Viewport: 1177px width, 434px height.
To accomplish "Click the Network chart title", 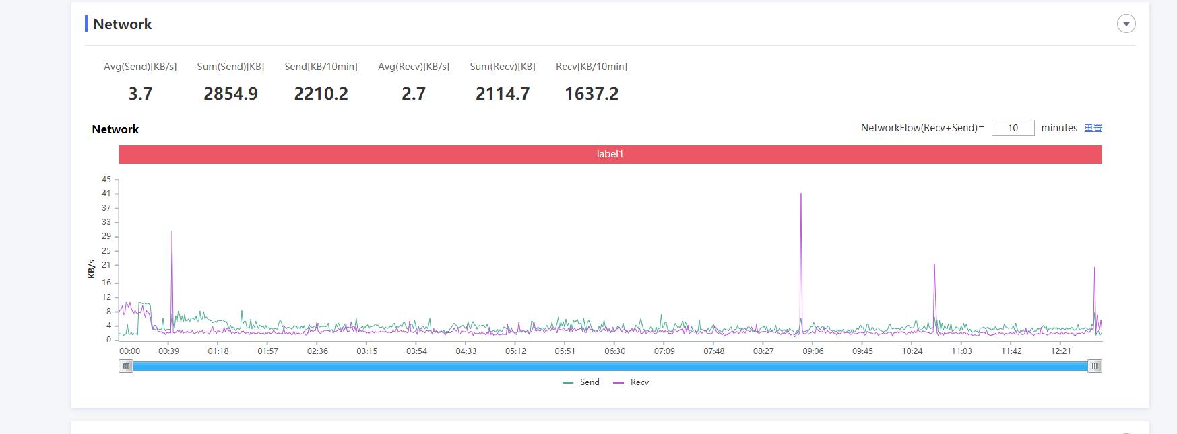I will click(115, 129).
